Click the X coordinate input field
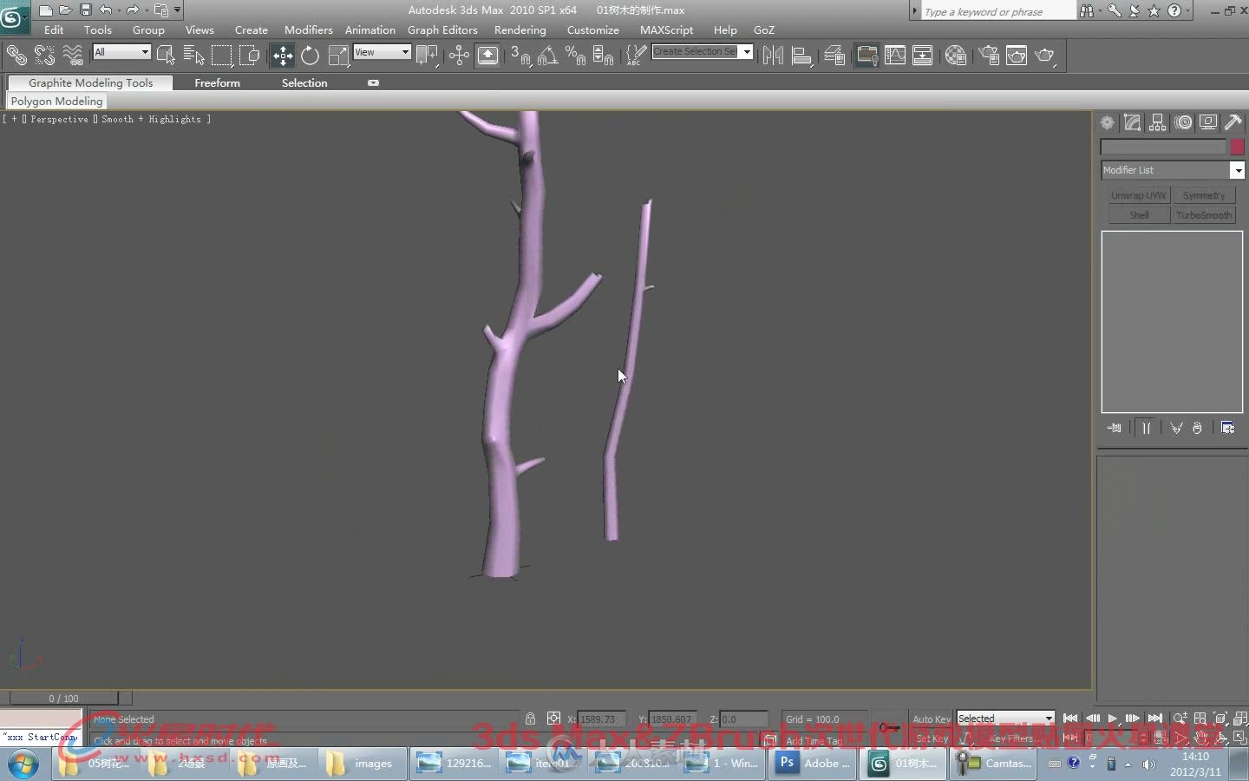 pyautogui.click(x=601, y=719)
